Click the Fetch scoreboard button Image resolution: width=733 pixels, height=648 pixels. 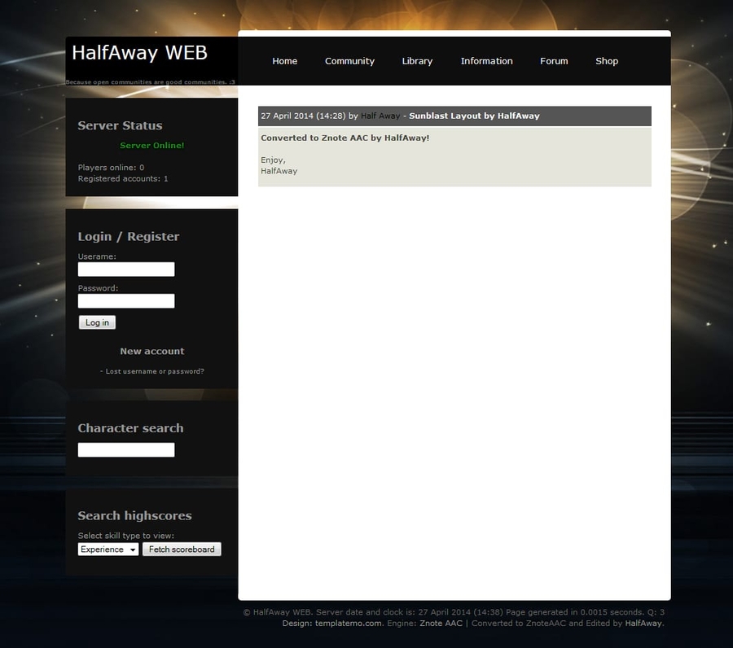182,549
